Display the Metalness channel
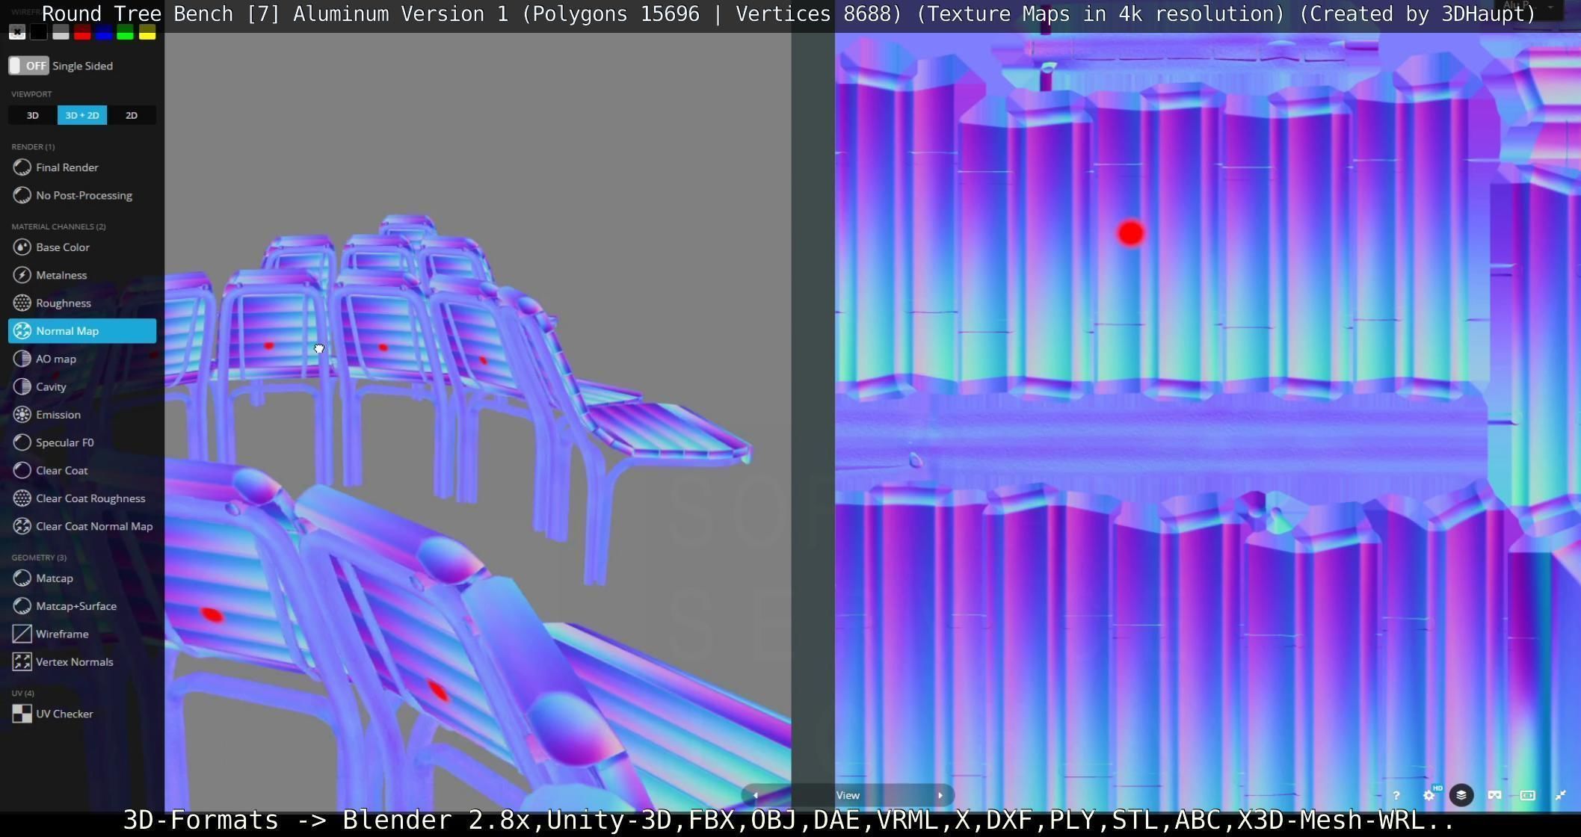 [61, 275]
